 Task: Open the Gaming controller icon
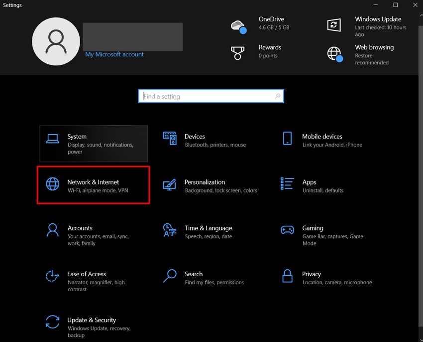287,230
